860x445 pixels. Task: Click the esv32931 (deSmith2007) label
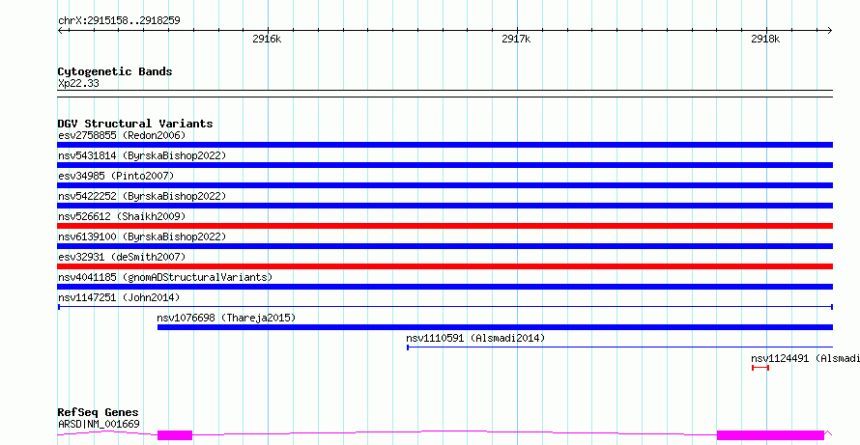click(x=122, y=257)
